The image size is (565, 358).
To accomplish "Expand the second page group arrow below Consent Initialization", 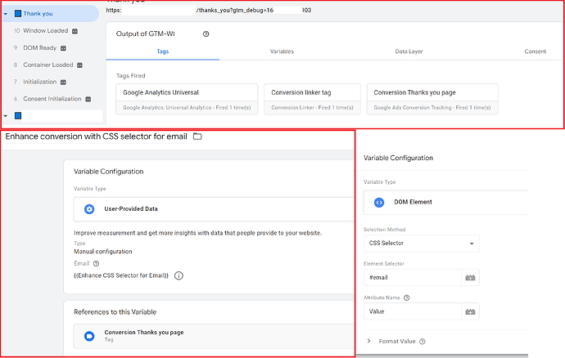I will click(x=6, y=116).
